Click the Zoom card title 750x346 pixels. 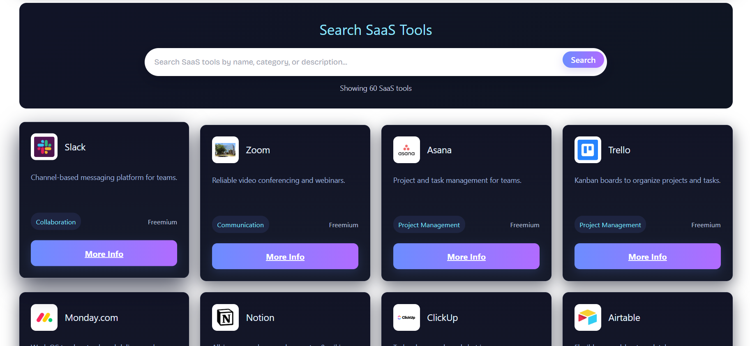click(x=258, y=150)
